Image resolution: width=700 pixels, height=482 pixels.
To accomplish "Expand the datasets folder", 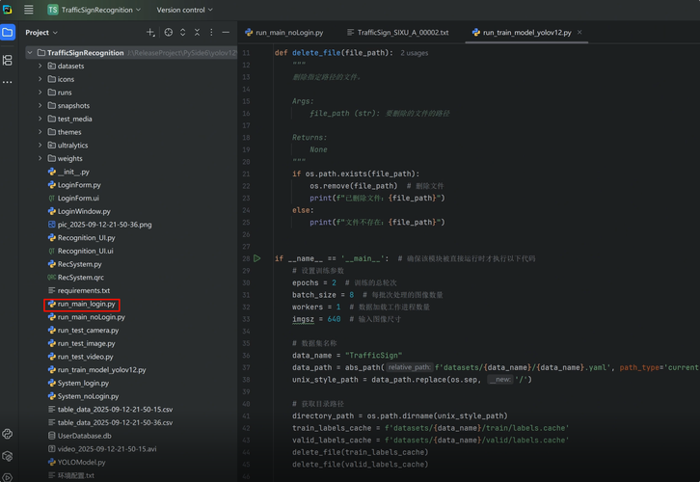I will pyautogui.click(x=40, y=67).
